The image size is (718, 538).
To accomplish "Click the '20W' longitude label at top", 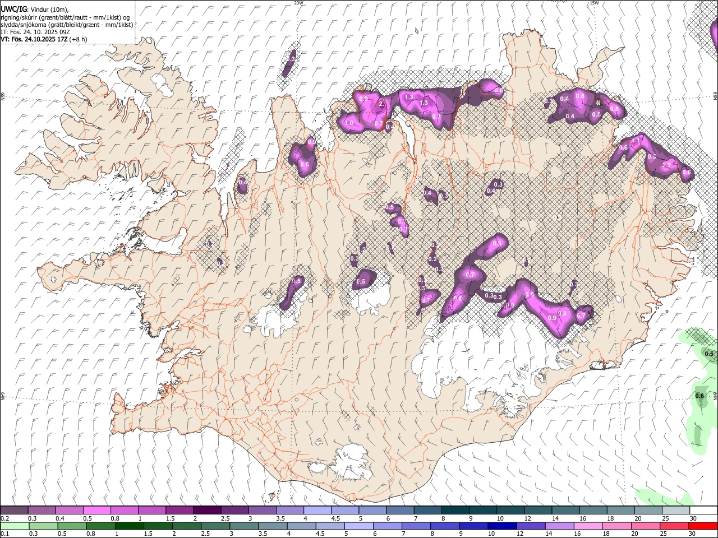I will (299, 3).
